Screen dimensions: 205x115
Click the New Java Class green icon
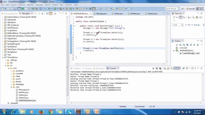click(70, 9)
